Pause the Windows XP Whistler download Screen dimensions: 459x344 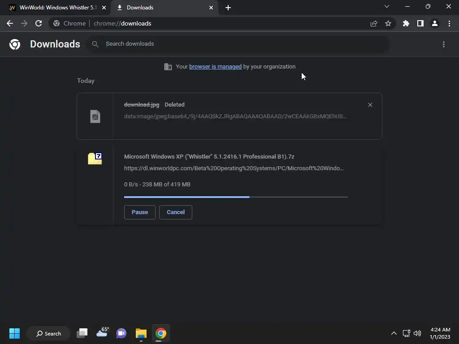(140, 212)
